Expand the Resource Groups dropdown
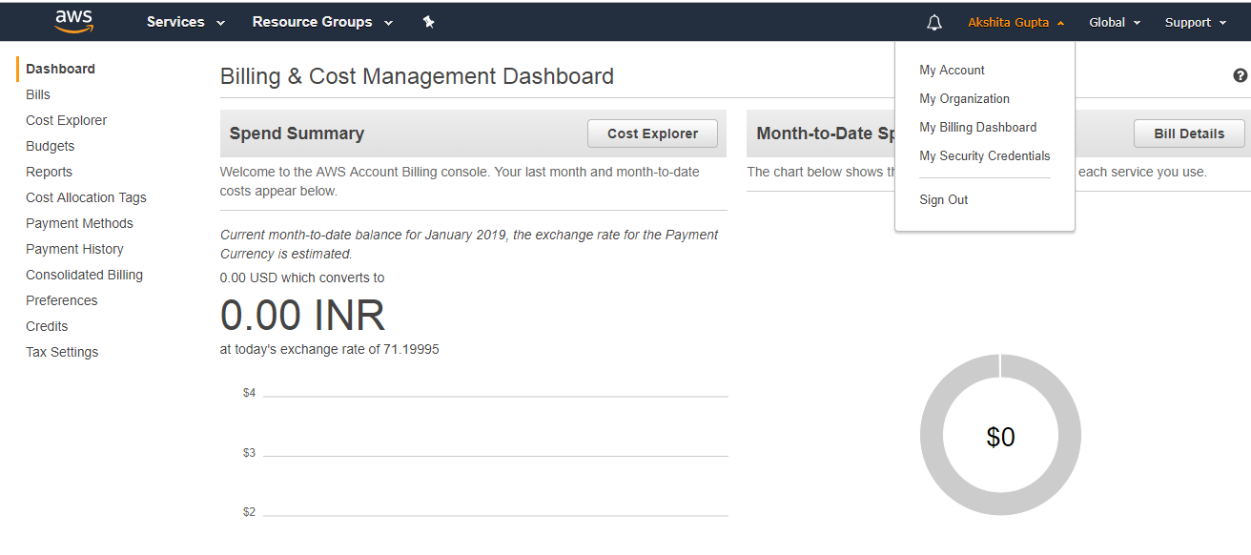 click(322, 22)
